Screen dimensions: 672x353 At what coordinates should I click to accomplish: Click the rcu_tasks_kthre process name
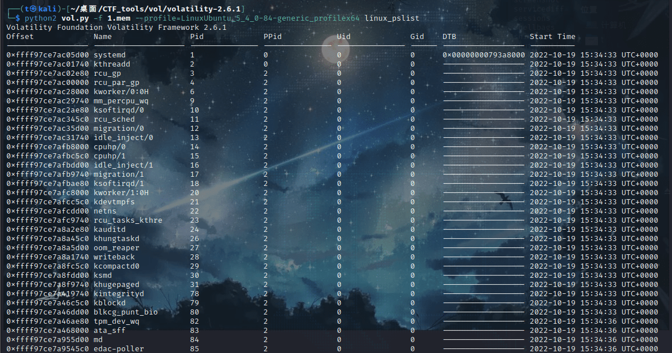pyautogui.click(x=128, y=220)
